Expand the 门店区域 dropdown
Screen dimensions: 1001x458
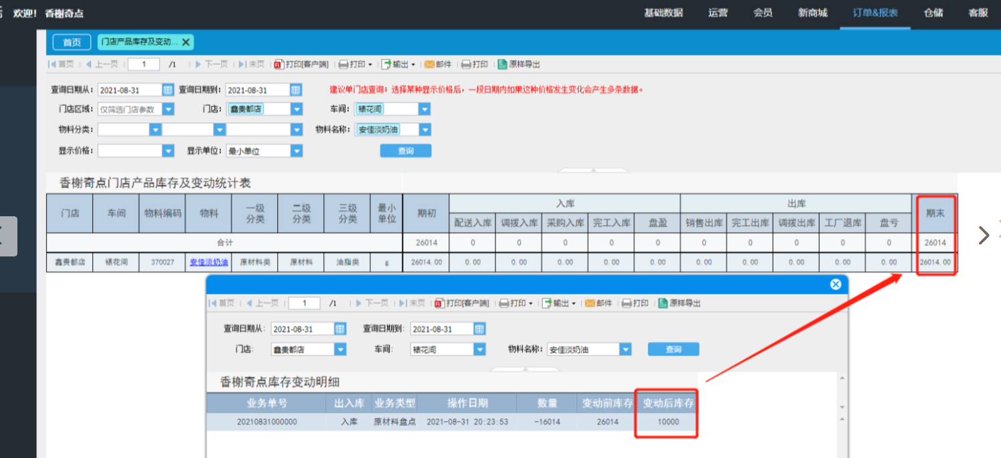(x=168, y=109)
